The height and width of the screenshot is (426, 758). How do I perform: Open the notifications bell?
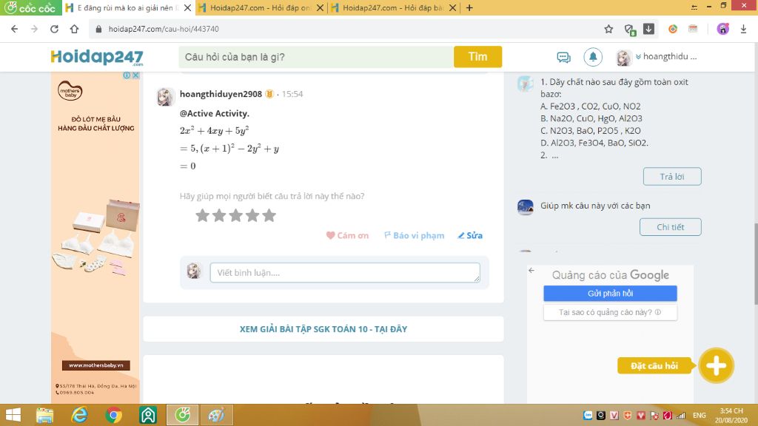coord(593,57)
